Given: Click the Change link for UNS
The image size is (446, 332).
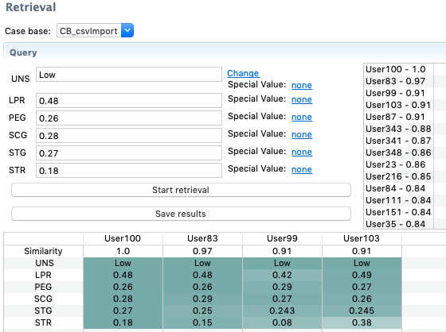Looking at the screenshot, I should (243, 73).
